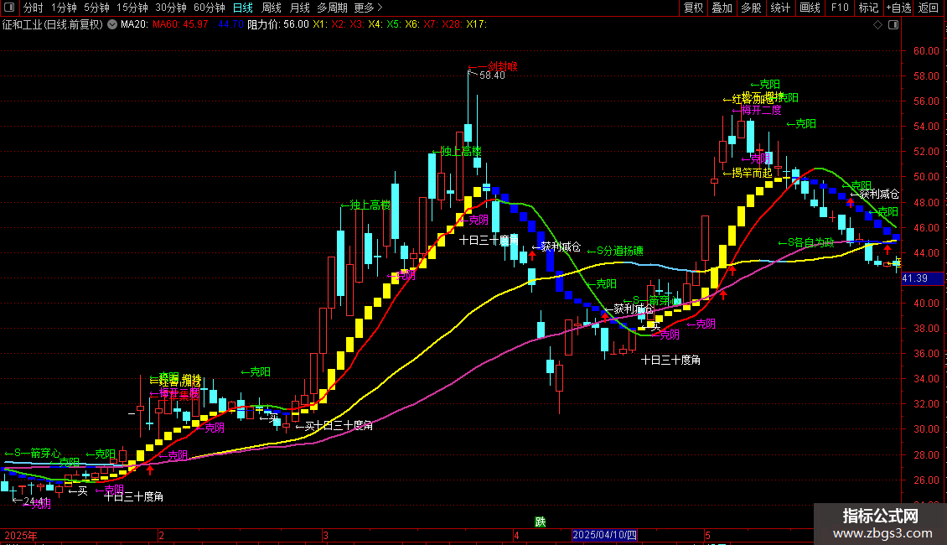Screen dimensions: 947x545
Task: Click the current price 41.39 marker
Action: 915,278
